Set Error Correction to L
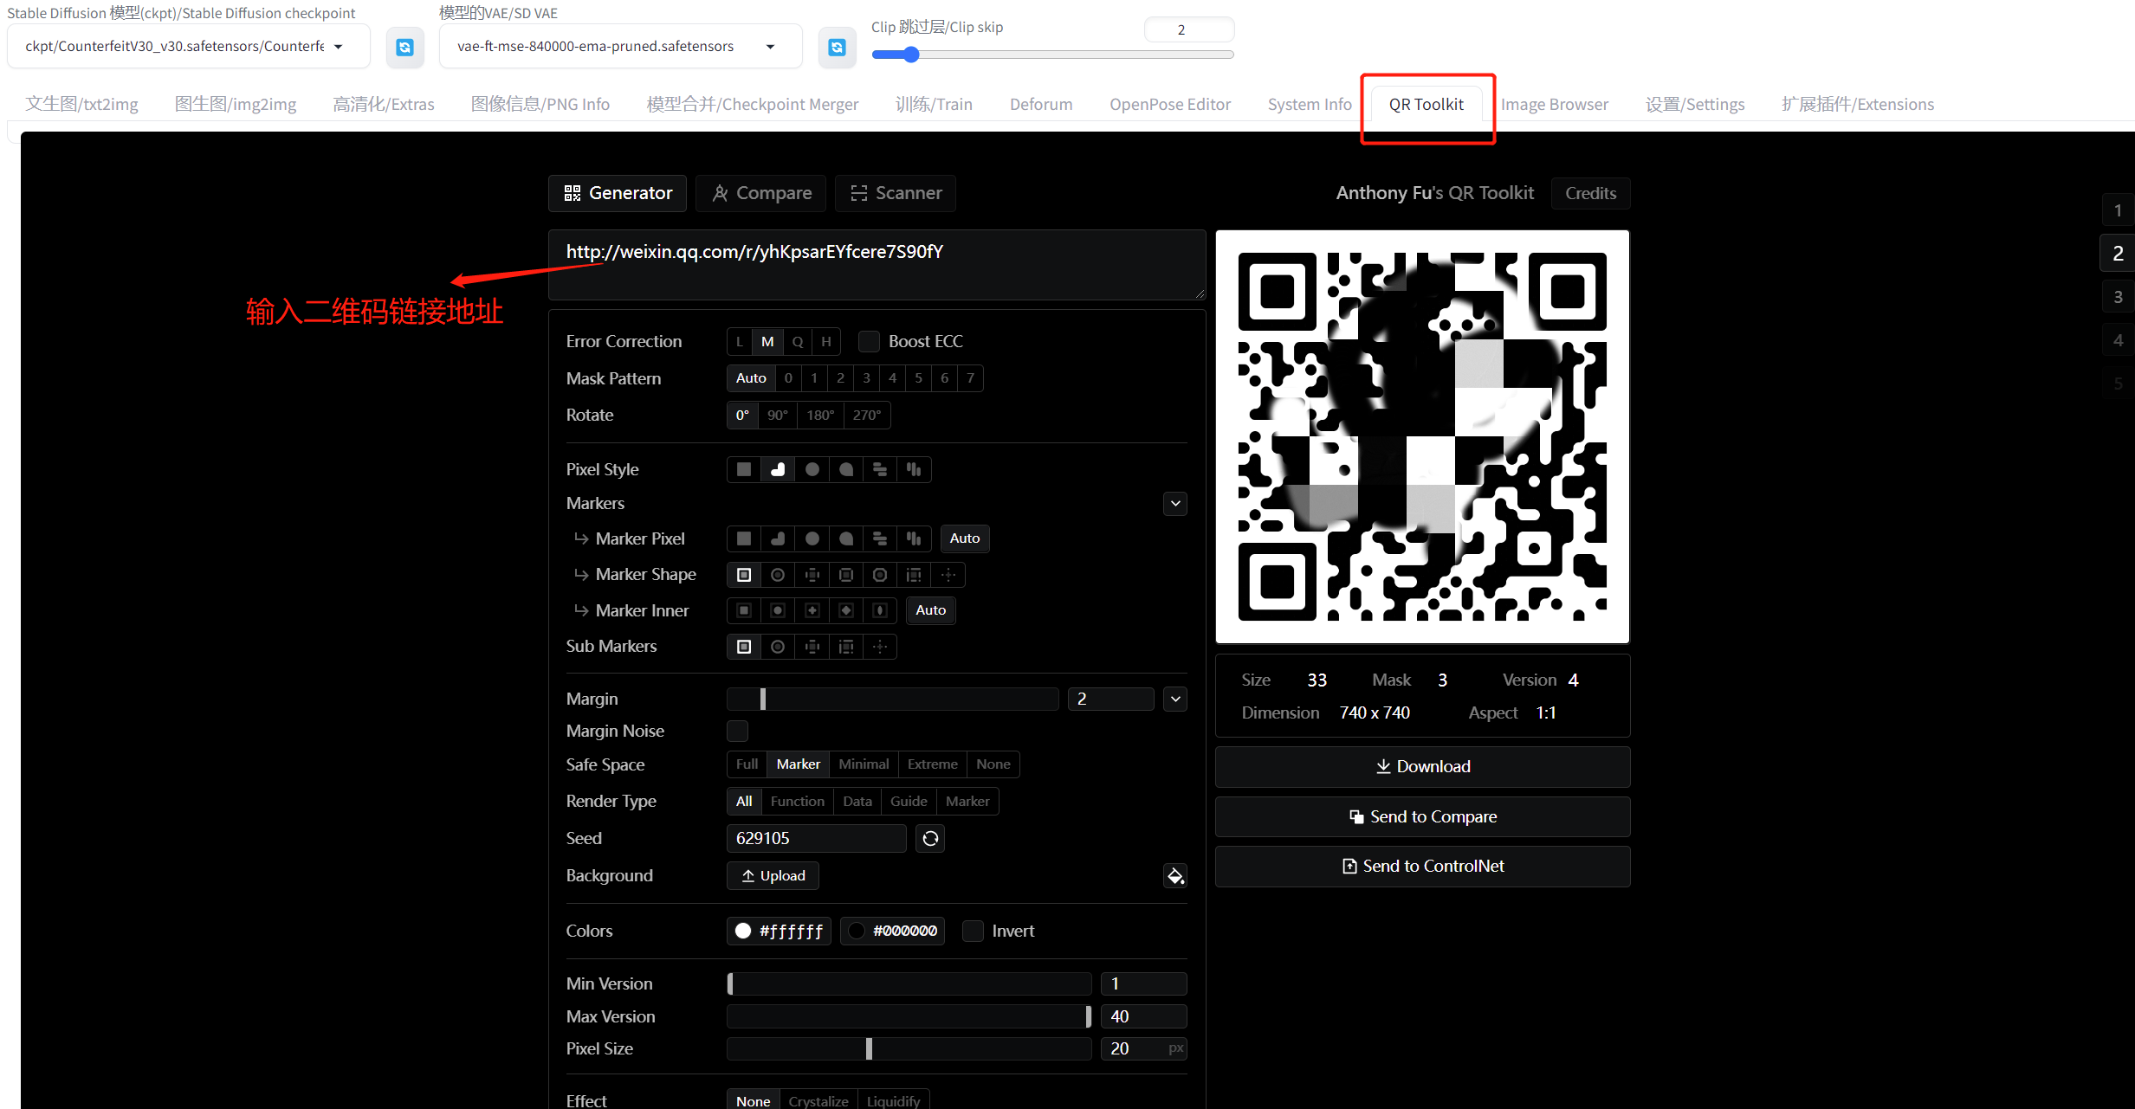2135x1109 pixels. coord(739,341)
